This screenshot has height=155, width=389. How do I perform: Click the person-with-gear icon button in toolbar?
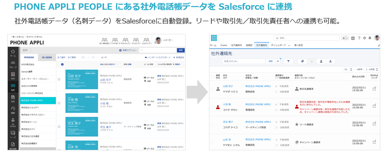330,61
